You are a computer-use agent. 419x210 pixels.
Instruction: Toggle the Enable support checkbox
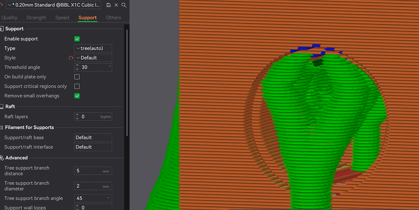tap(77, 39)
